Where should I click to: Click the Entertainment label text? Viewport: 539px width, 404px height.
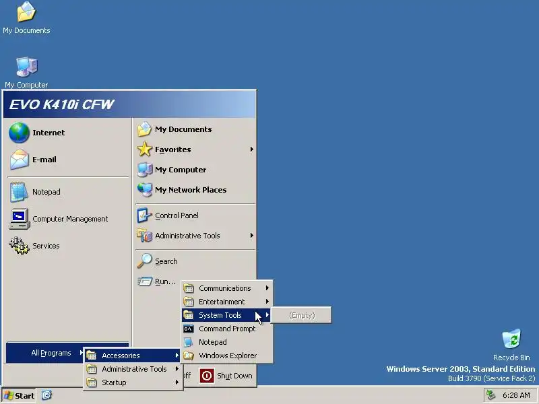(x=222, y=302)
